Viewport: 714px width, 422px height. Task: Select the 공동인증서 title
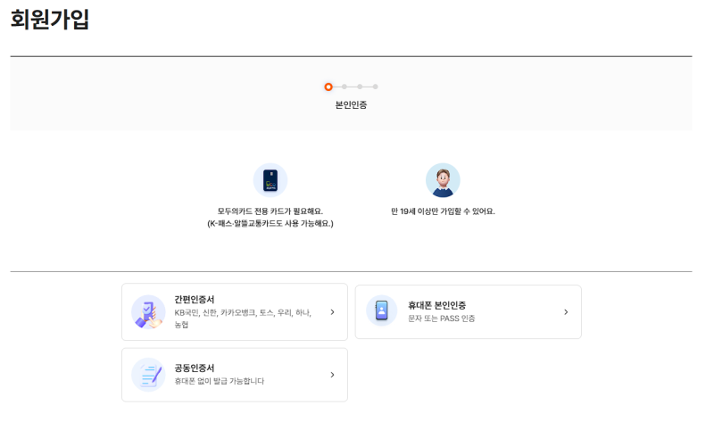click(195, 368)
